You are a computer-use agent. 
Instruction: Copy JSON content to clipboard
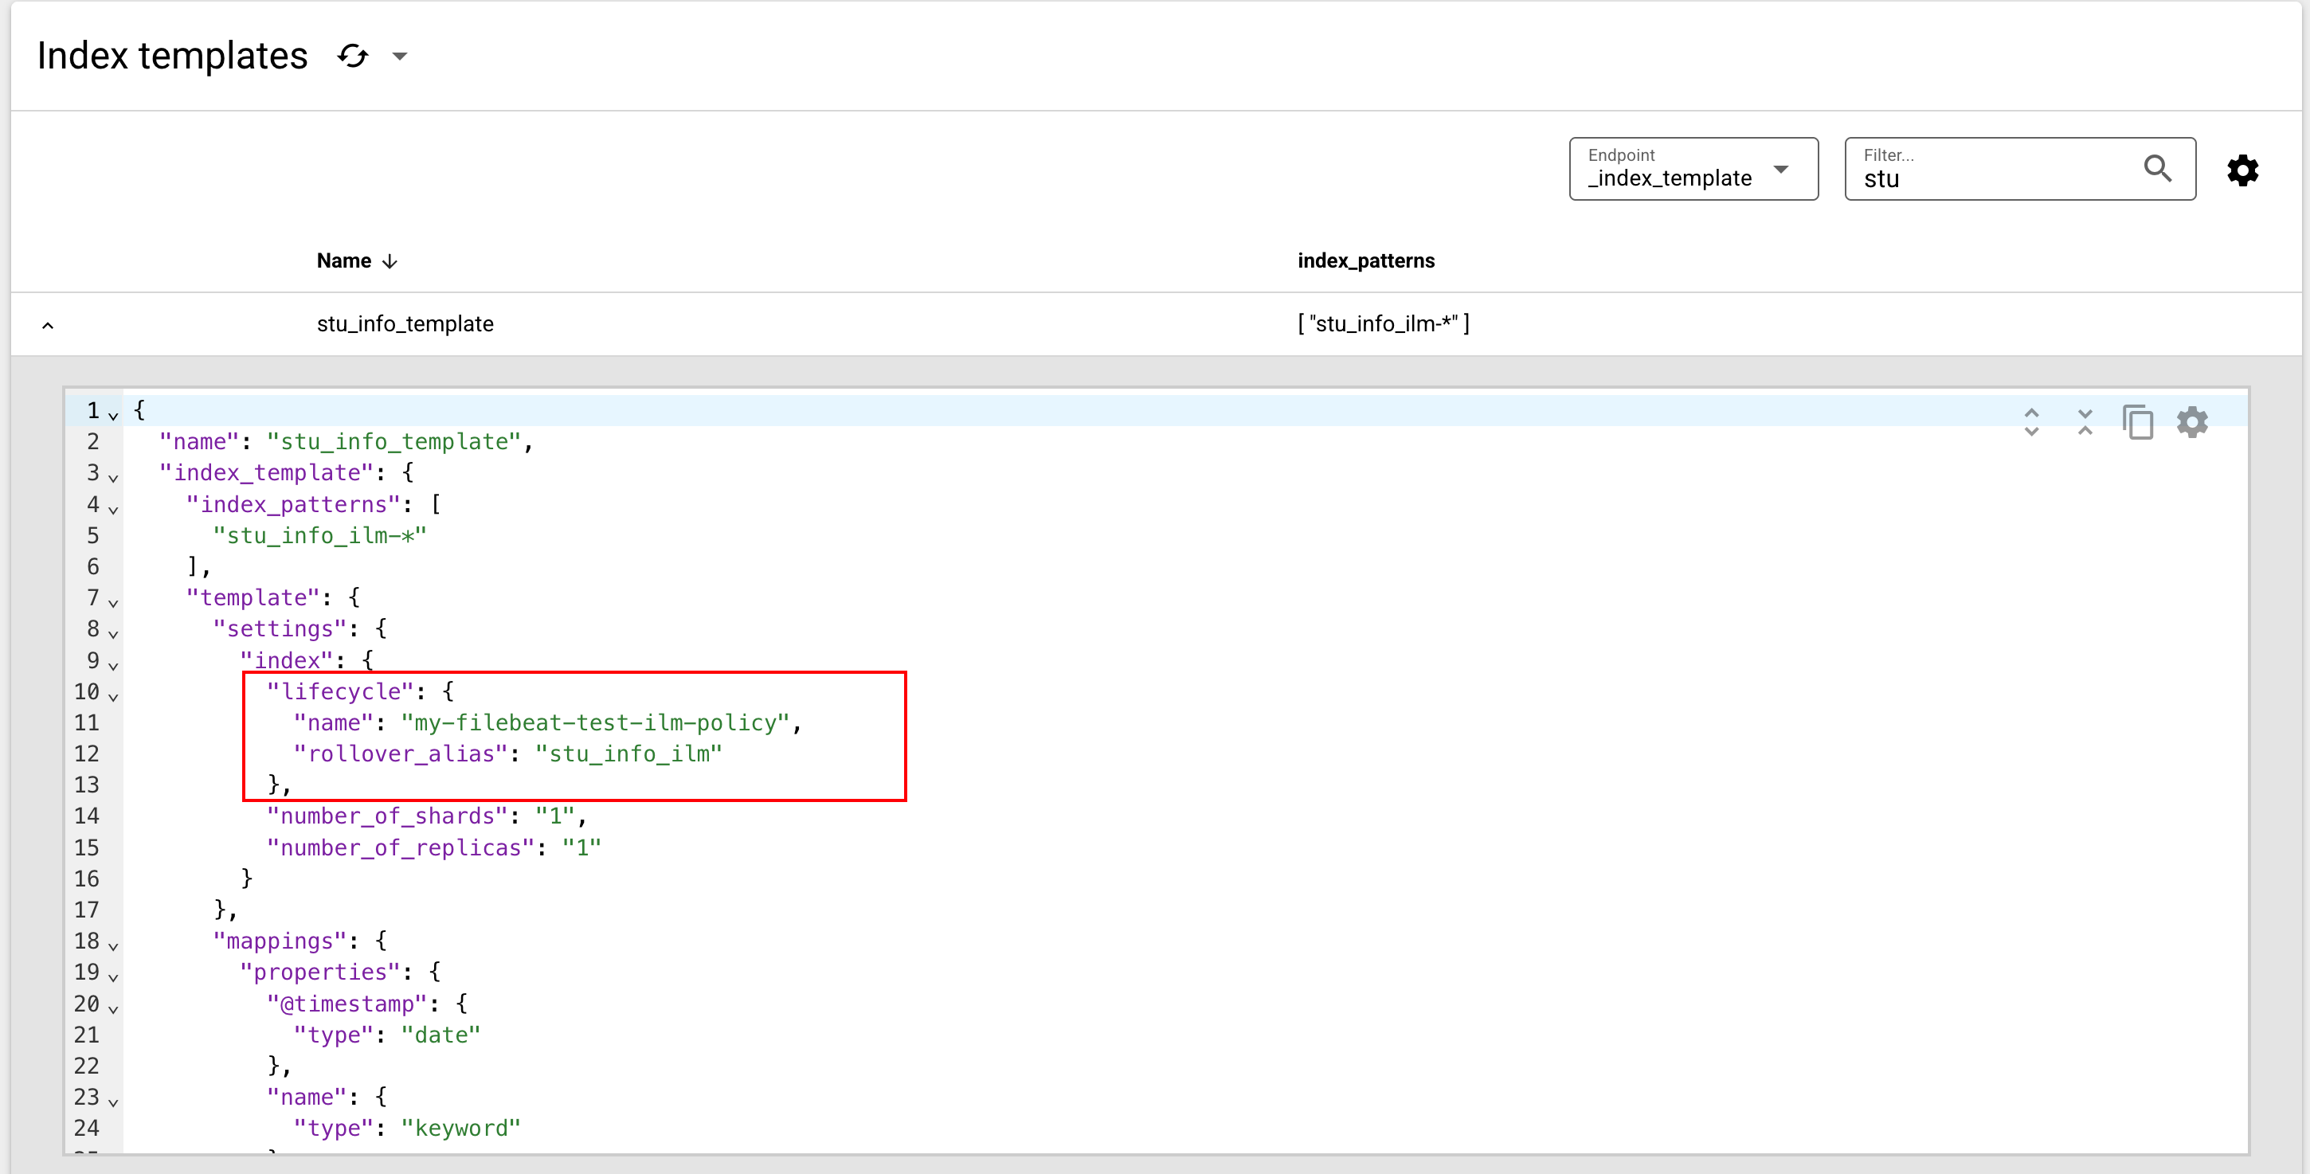[x=2138, y=422]
